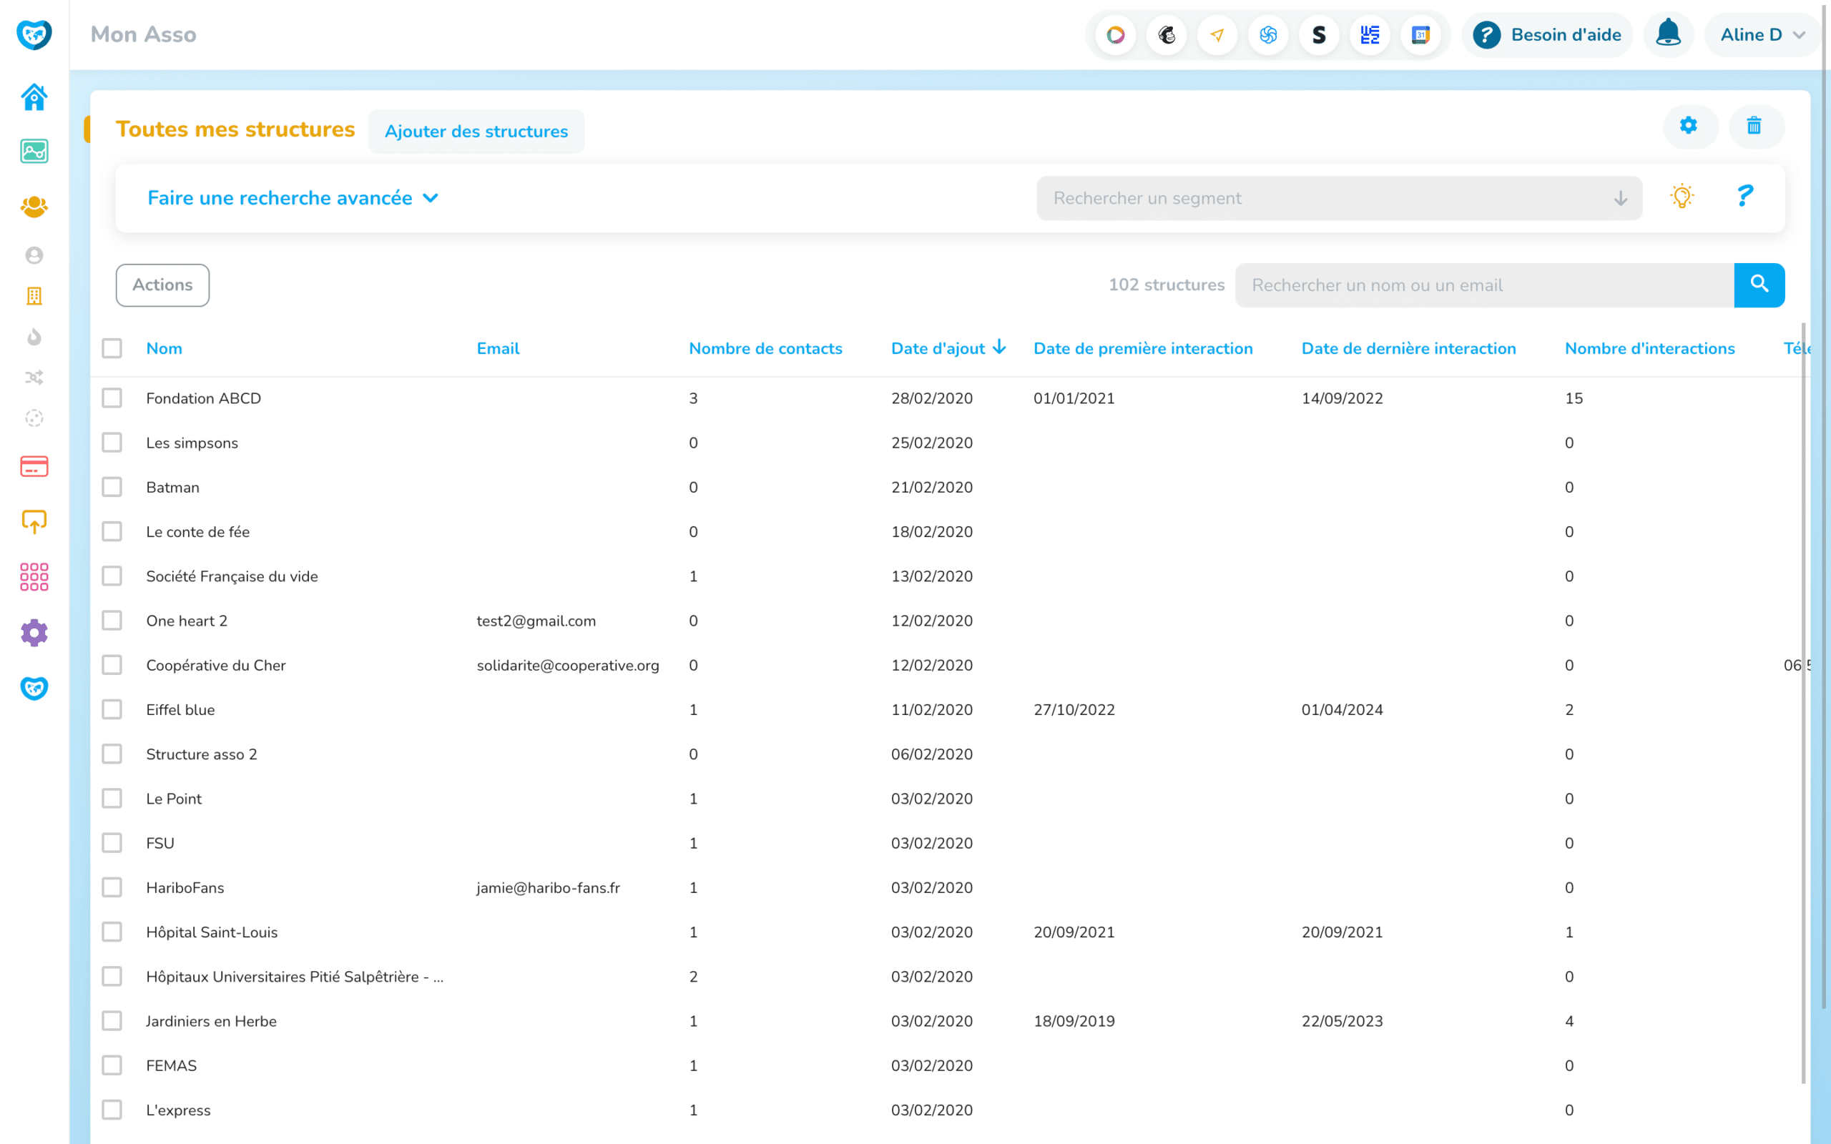
Task: Tick the checkbox next to Batman
Action: (x=112, y=487)
